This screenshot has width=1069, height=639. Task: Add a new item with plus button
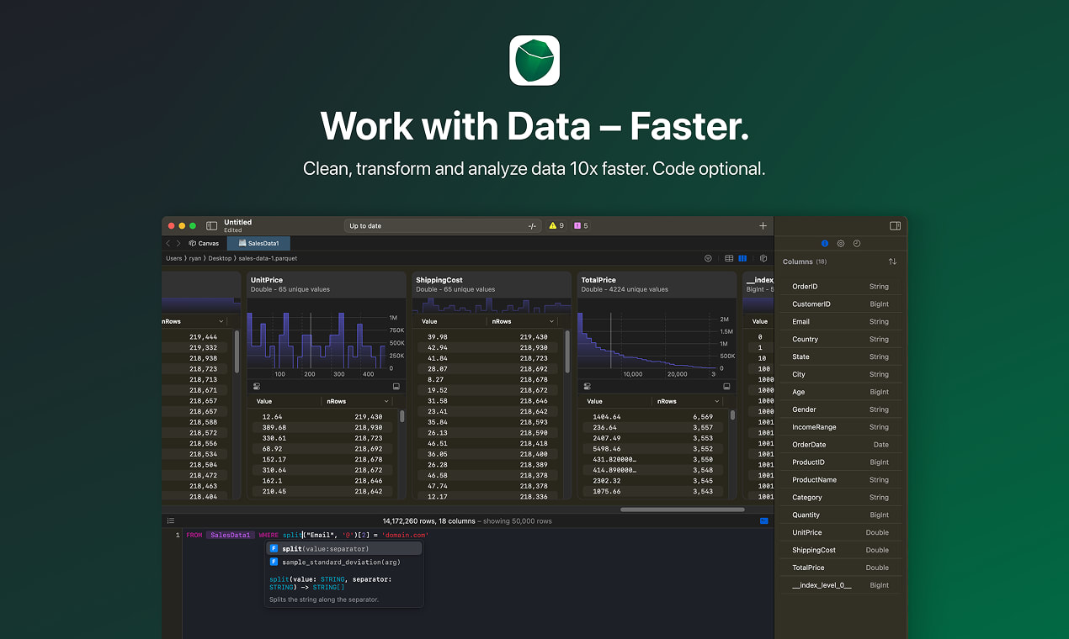763,225
